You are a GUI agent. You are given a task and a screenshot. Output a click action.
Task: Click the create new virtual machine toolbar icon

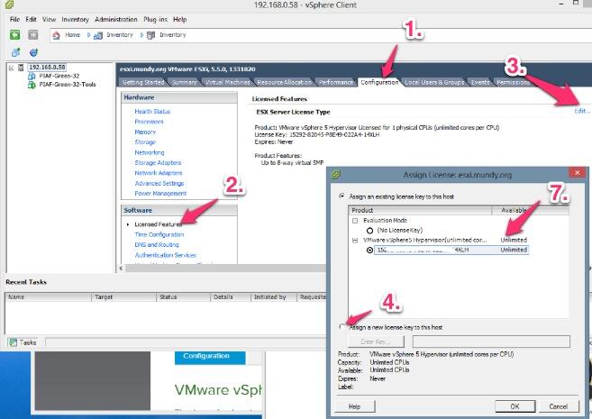pos(16,52)
